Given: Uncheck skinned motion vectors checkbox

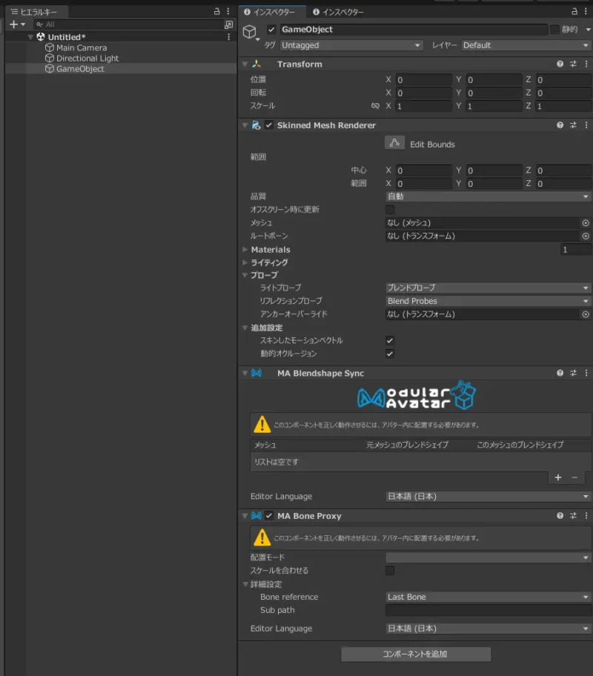Looking at the screenshot, I should 390,340.
